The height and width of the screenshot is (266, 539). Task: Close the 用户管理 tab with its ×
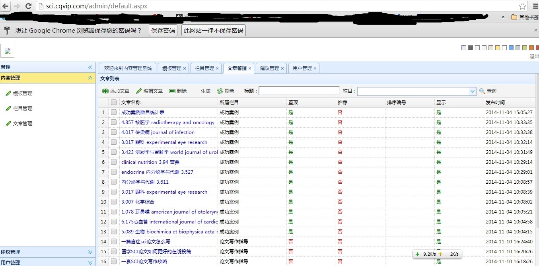[x=315, y=68]
